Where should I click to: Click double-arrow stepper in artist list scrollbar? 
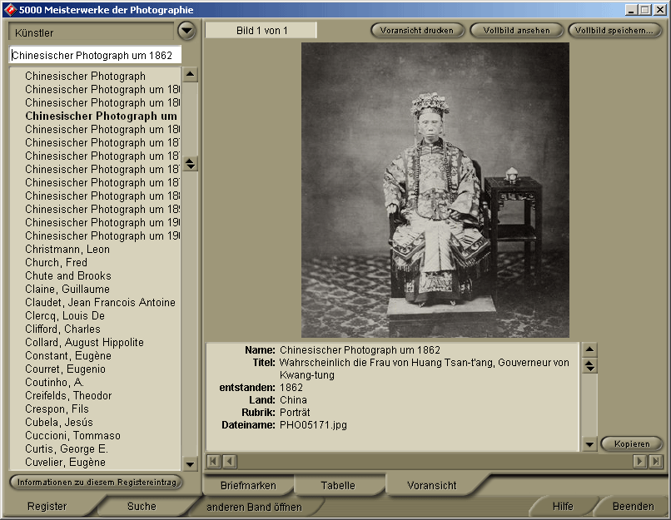[x=191, y=164]
